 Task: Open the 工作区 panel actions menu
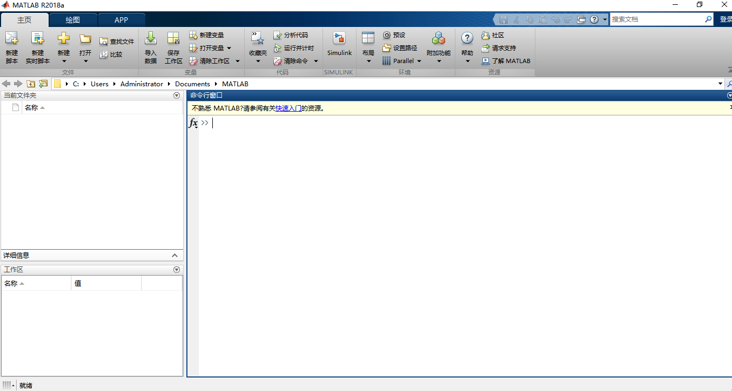click(x=176, y=270)
